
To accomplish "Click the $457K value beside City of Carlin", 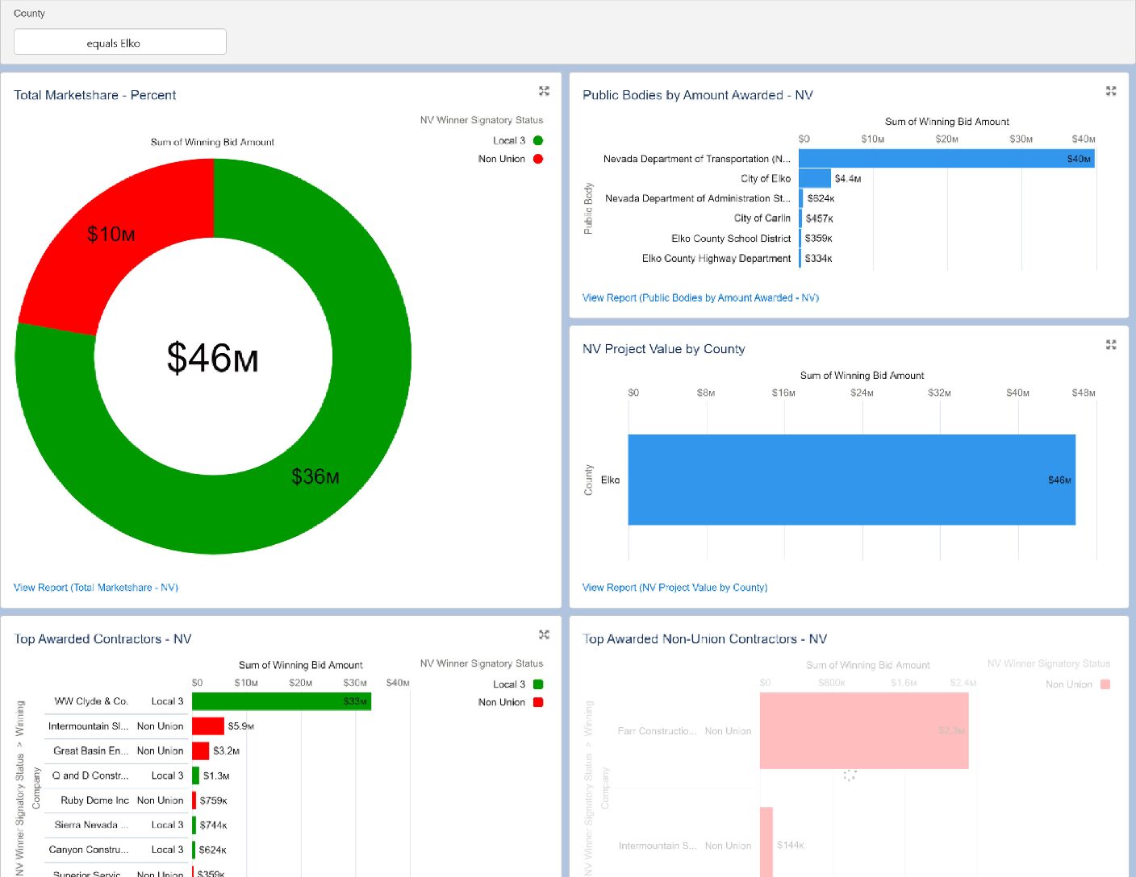I will 819,218.
